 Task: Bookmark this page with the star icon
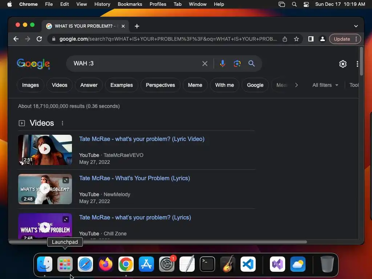click(296, 39)
